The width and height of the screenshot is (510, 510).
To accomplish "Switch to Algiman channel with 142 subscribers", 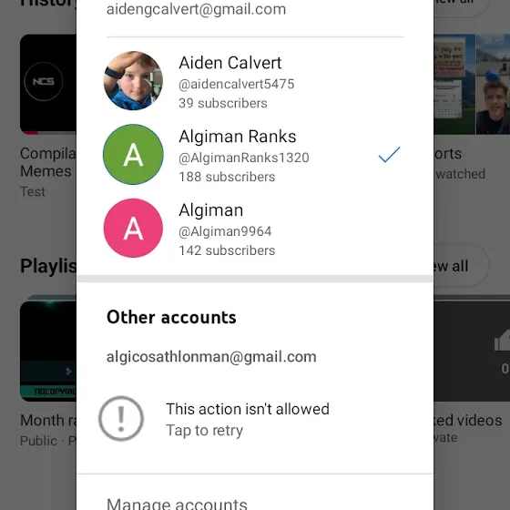I will tap(255, 229).
